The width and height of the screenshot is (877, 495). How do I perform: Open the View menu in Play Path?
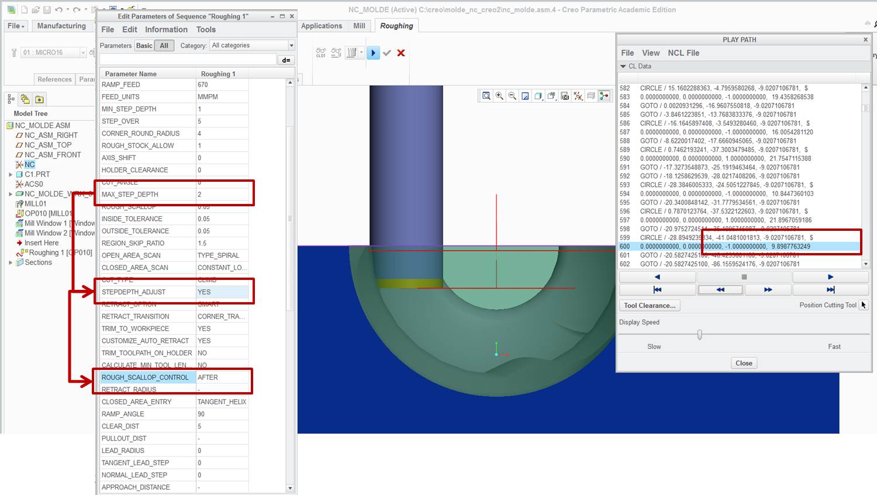click(651, 53)
